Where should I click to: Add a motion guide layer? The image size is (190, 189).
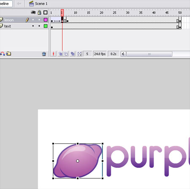[x=2, y=54]
